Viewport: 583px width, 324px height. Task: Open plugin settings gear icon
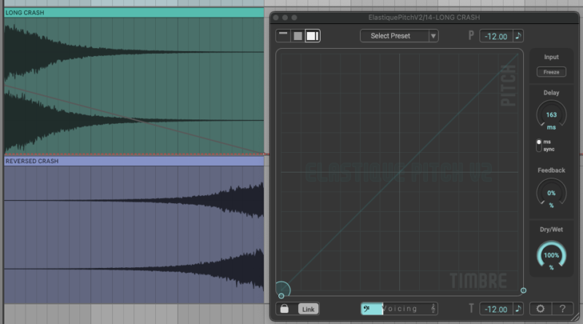pos(540,309)
